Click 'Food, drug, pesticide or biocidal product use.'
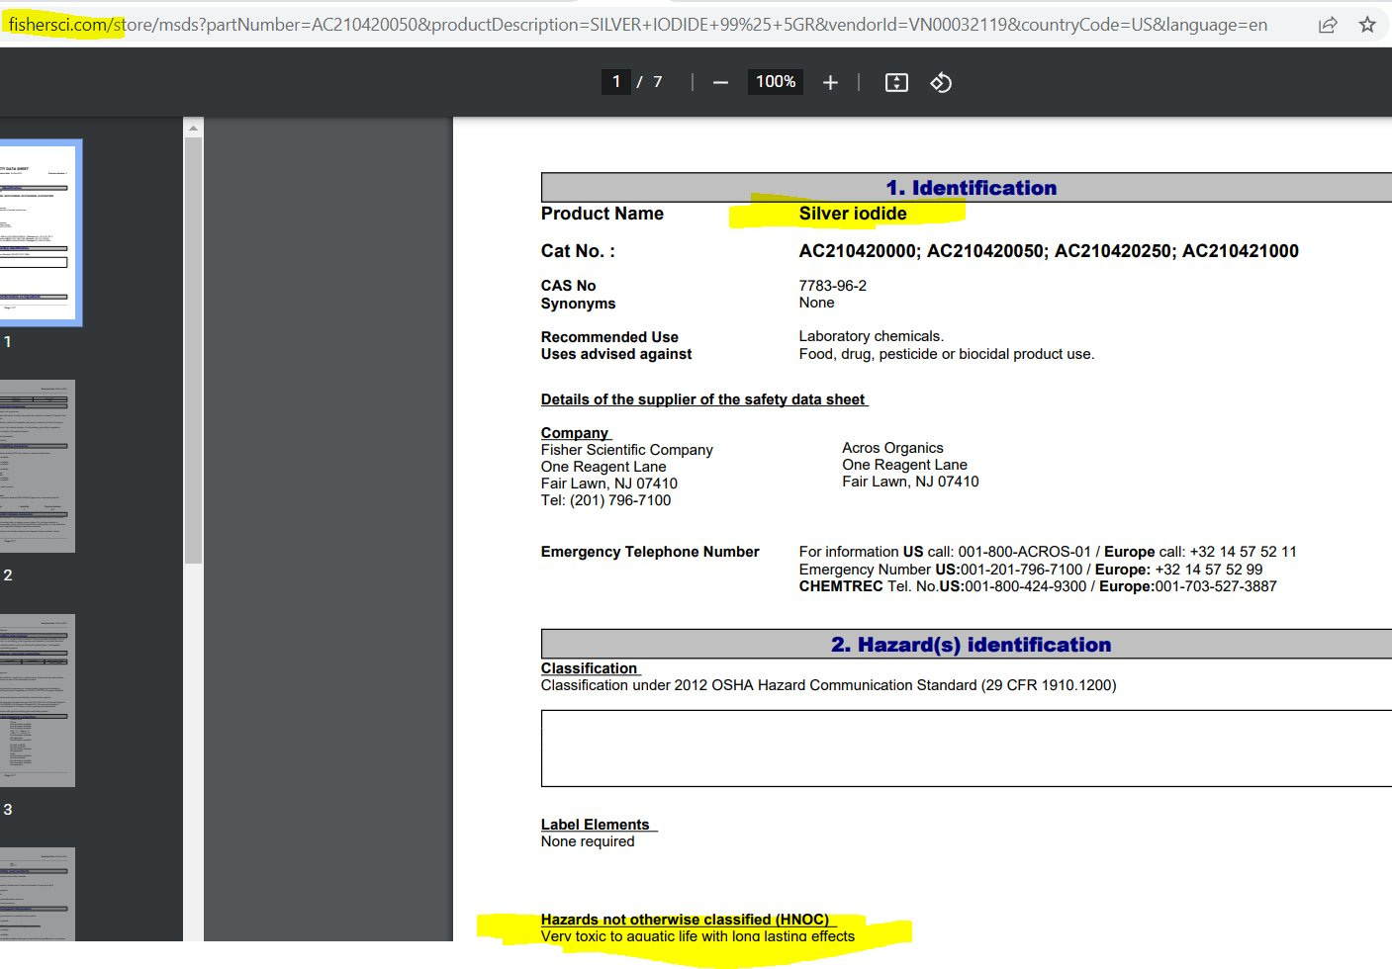 pyautogui.click(x=947, y=354)
